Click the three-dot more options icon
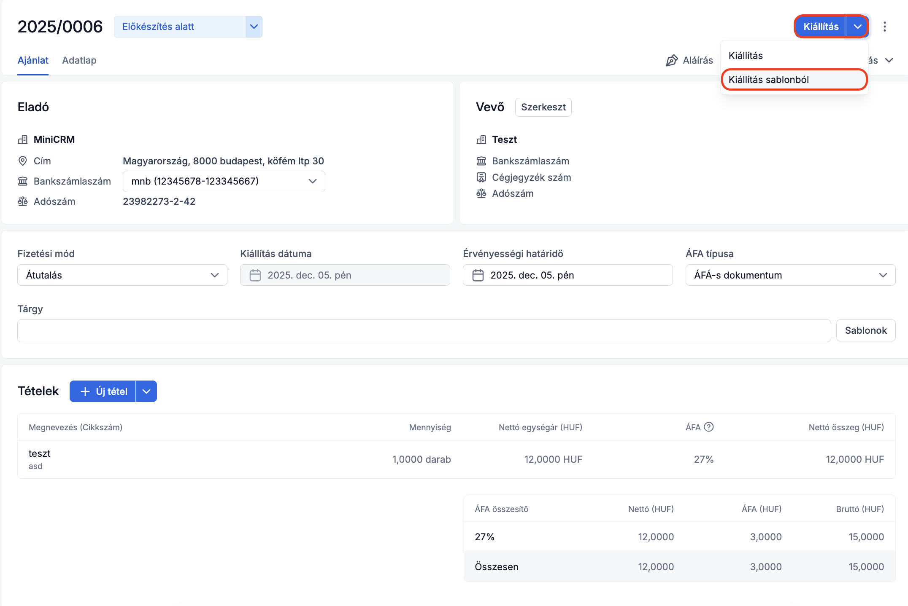 coord(885,27)
